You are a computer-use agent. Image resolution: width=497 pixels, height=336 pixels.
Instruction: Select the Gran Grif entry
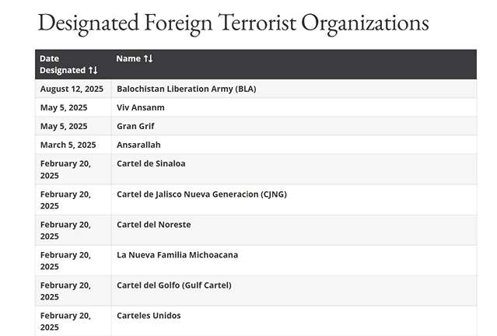(x=135, y=126)
